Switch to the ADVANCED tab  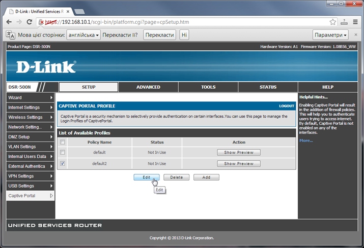148,87
